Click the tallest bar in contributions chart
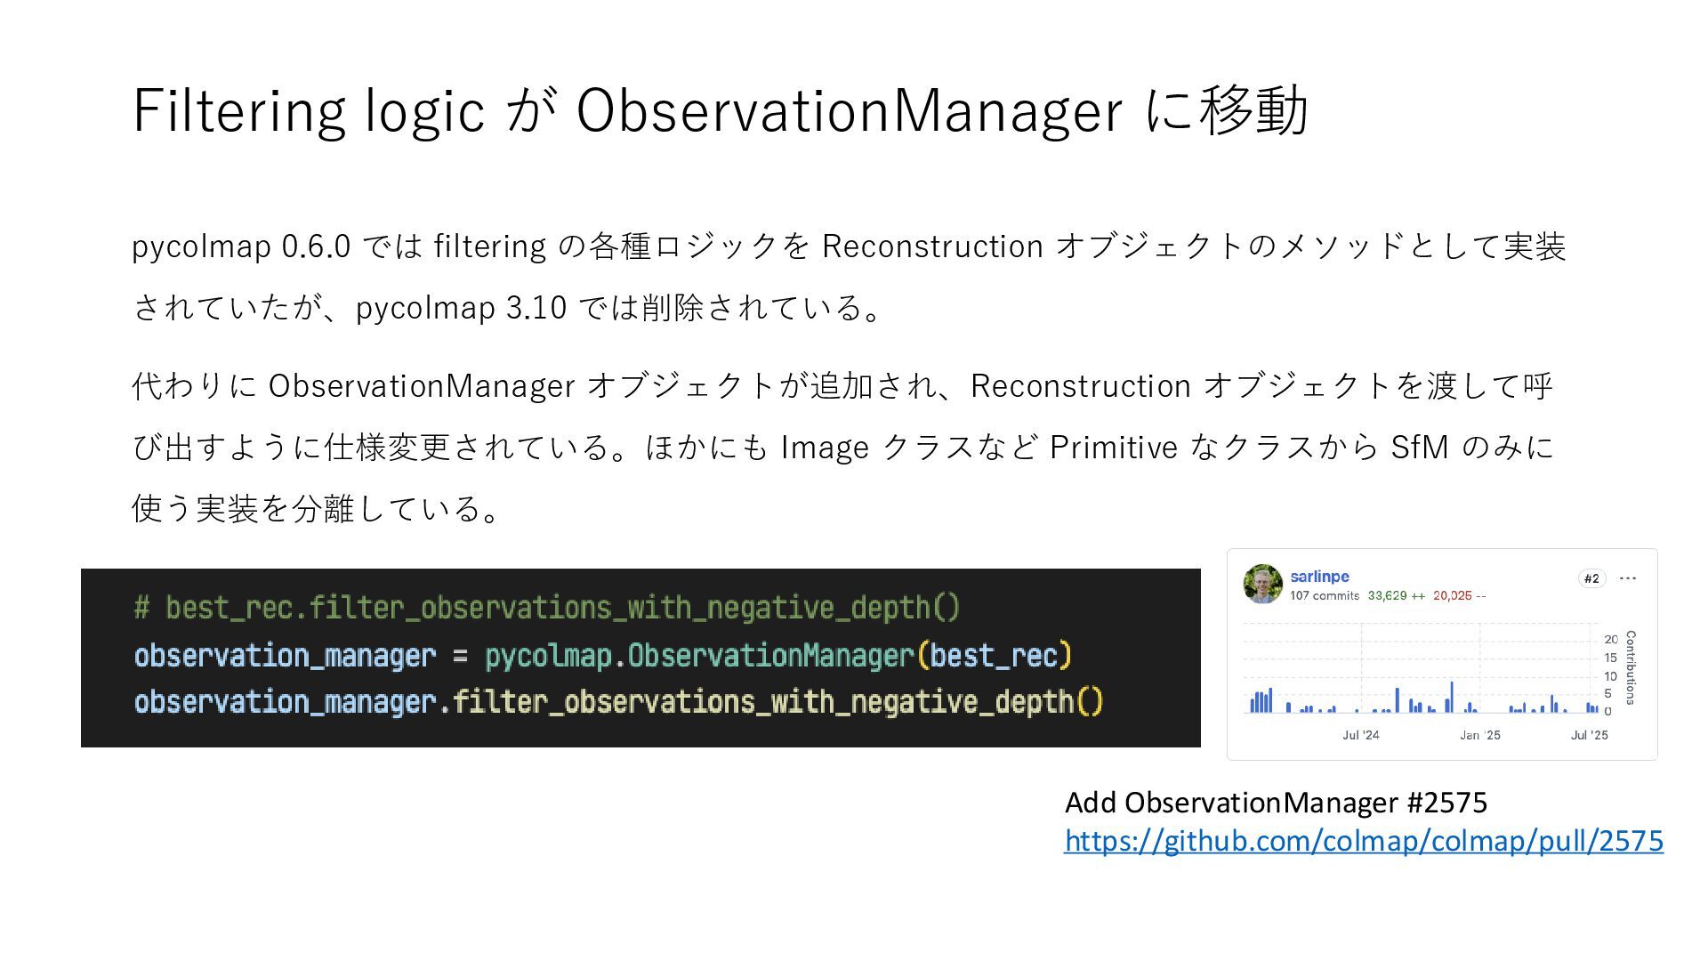The width and height of the screenshot is (1708, 961). [x=1452, y=698]
